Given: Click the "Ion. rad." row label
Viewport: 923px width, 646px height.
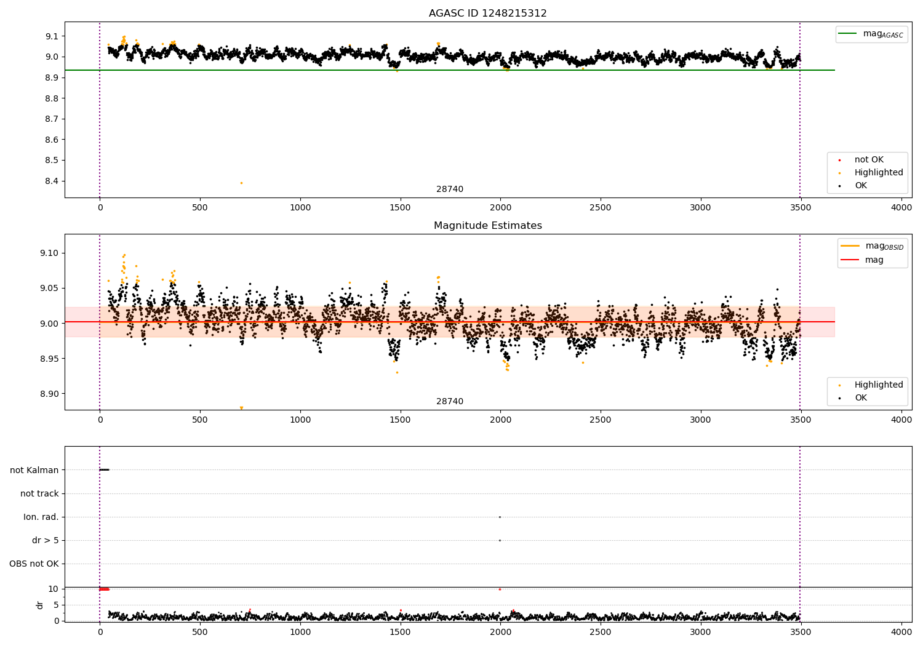Looking at the screenshot, I should 41,517.
